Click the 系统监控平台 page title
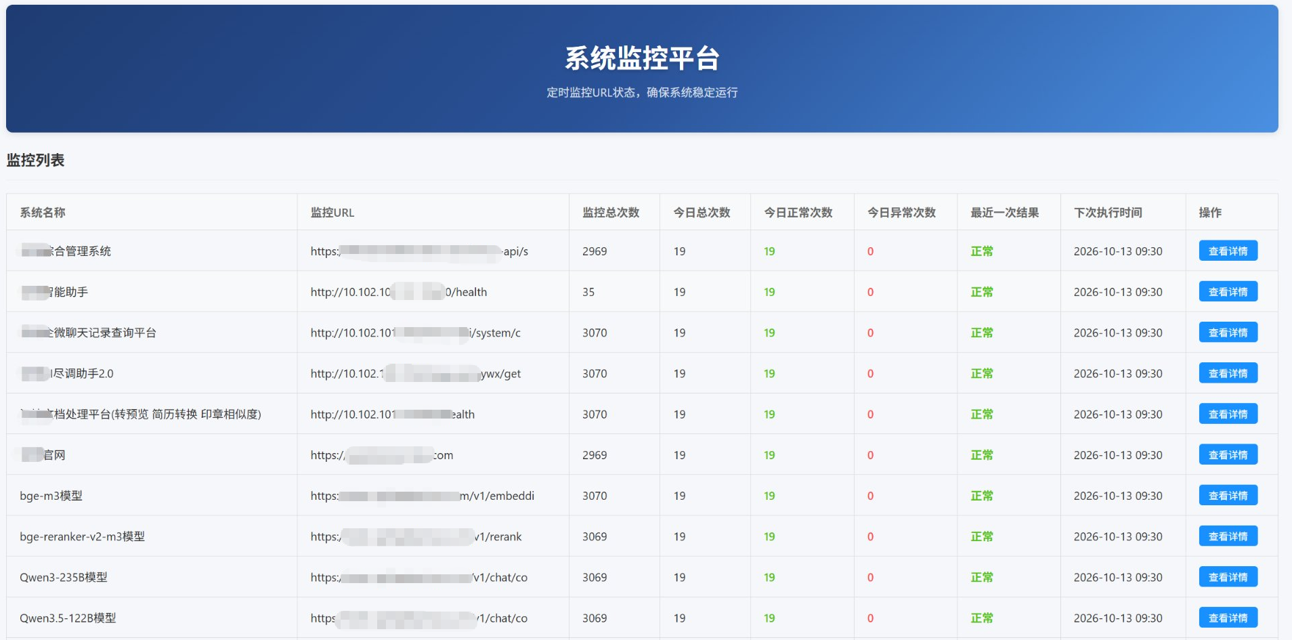 tap(642, 58)
